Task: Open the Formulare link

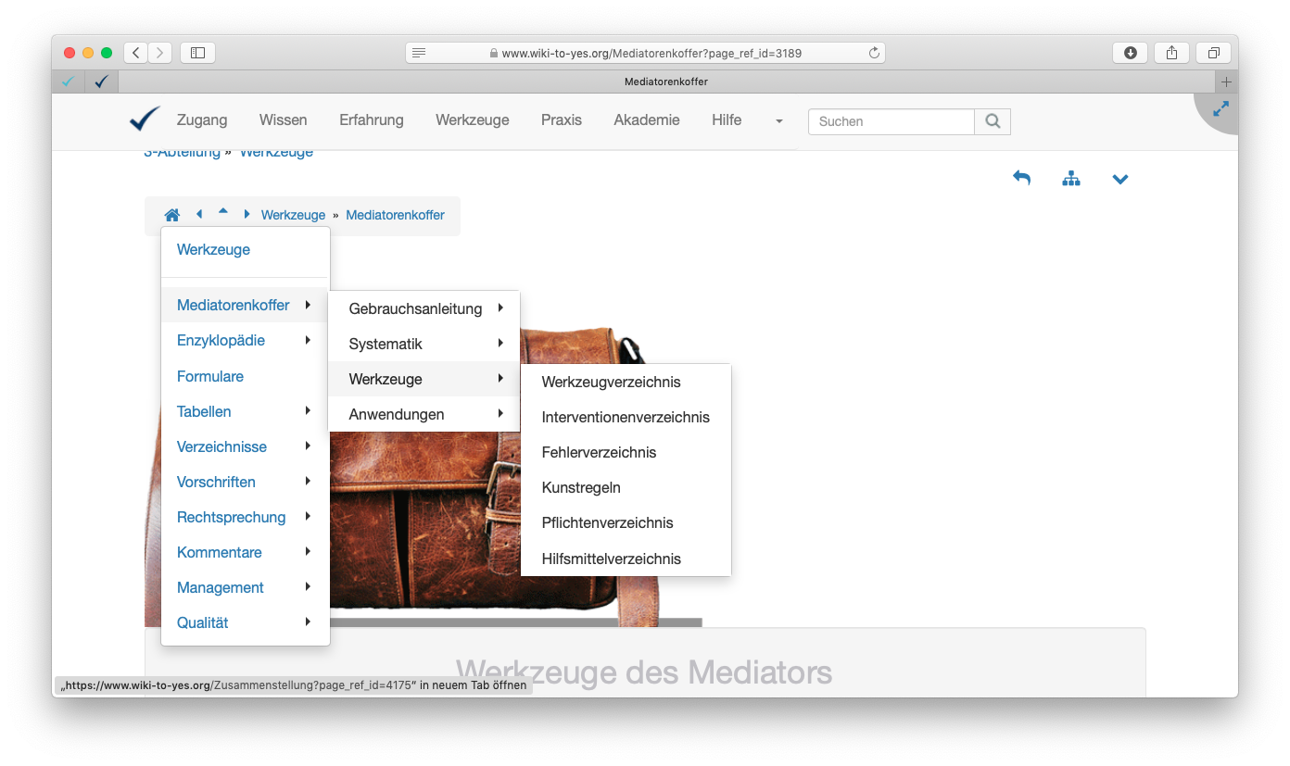Action: pos(210,376)
